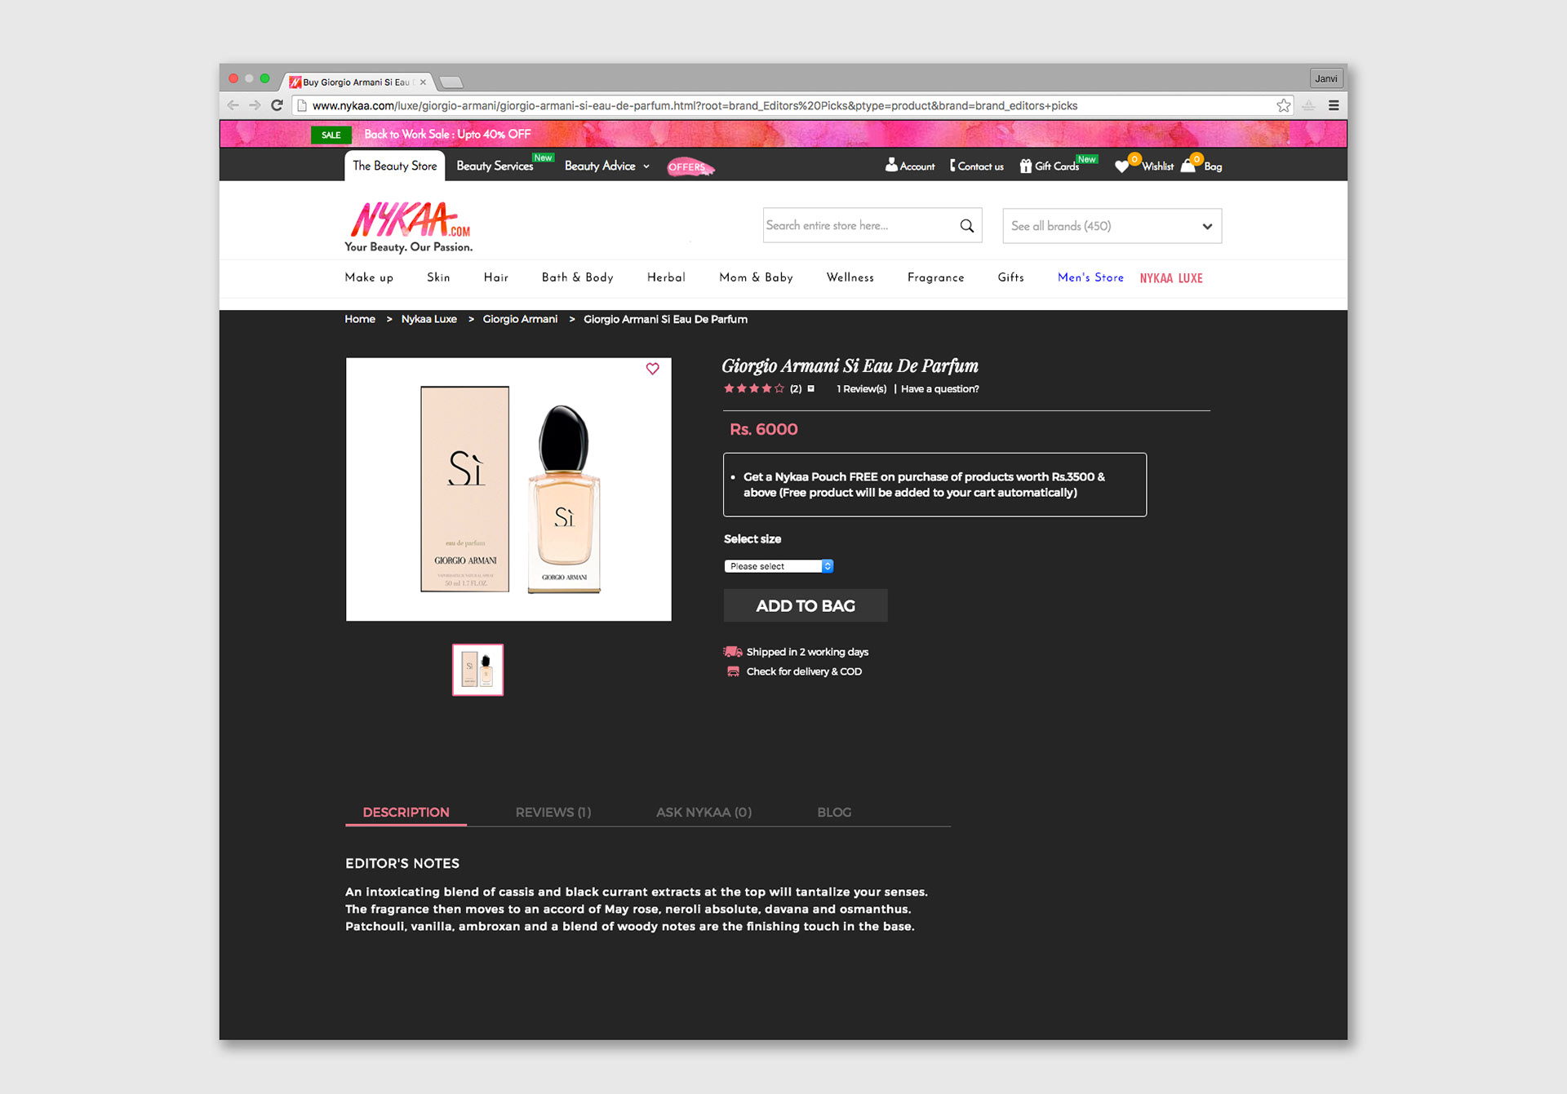This screenshot has height=1094, width=1567.
Task: Click Check for delivery & COD
Action: 804,671
